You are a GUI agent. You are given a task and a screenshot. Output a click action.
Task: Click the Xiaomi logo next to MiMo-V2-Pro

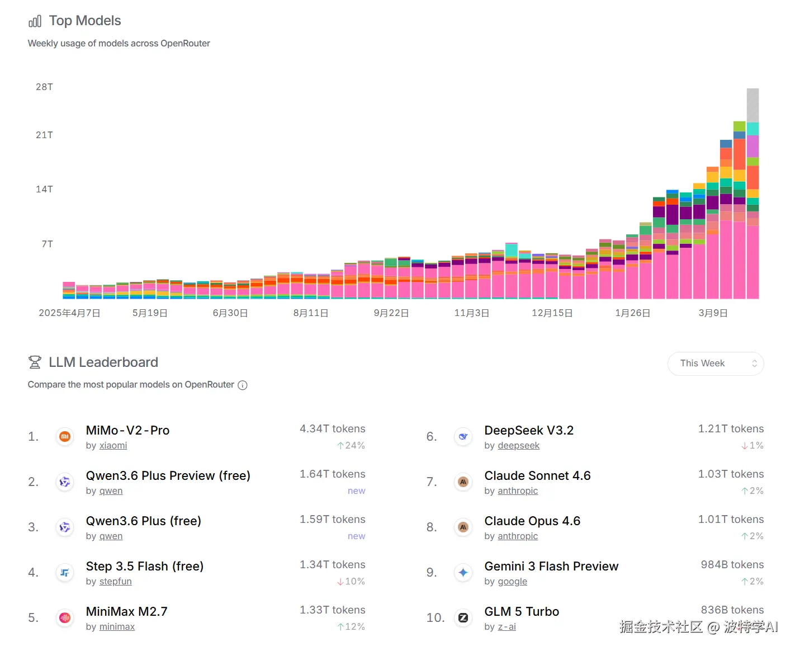(65, 436)
